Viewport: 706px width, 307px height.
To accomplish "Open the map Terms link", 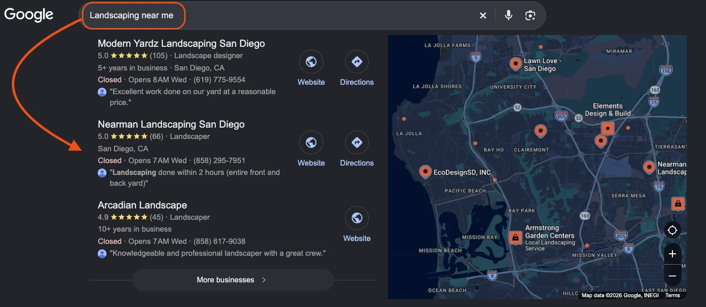I will pos(672,295).
